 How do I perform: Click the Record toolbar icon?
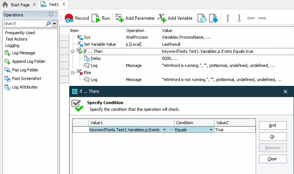point(69,18)
